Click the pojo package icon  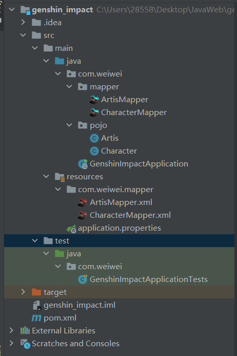(83, 125)
